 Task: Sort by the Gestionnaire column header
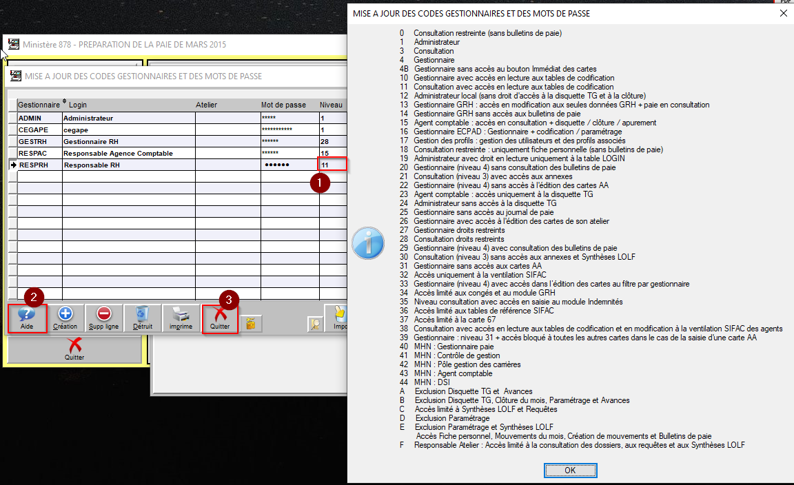[x=39, y=105]
